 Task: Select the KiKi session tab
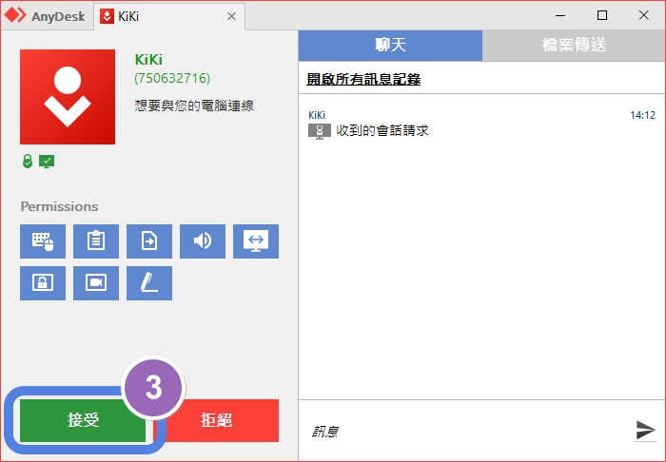(168, 16)
